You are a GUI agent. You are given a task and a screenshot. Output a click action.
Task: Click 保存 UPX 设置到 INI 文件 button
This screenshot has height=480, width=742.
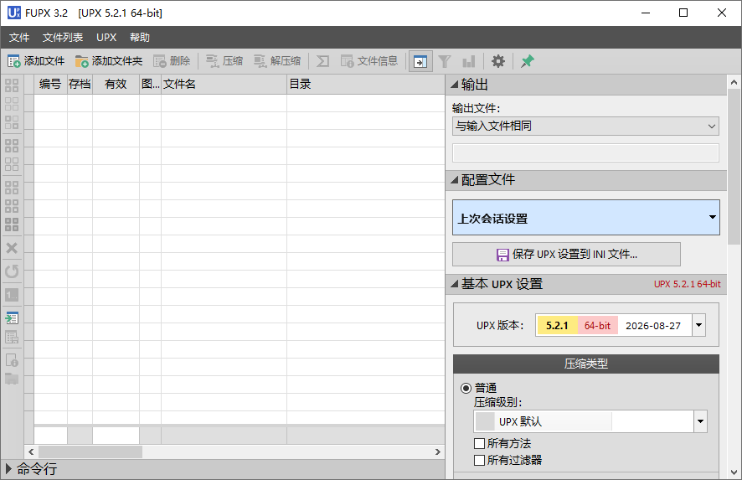pyautogui.click(x=566, y=254)
